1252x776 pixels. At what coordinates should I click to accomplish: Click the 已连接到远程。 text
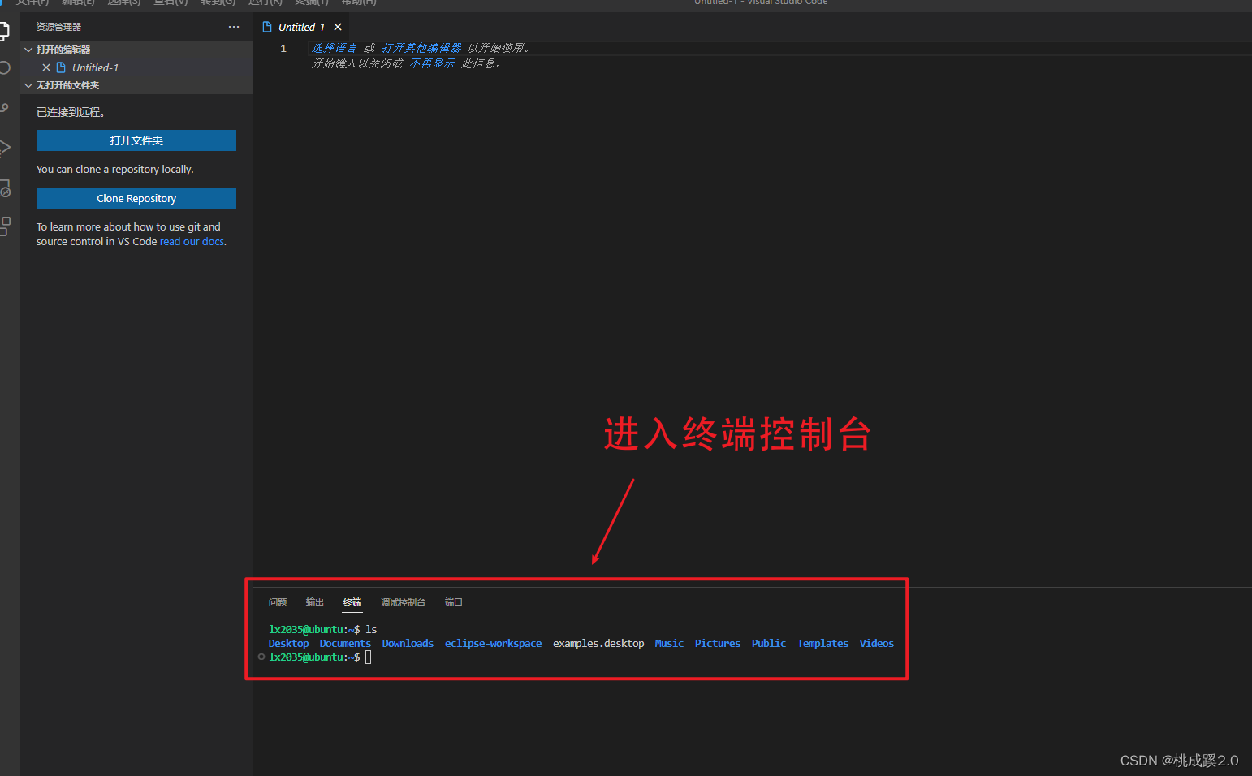[71, 112]
